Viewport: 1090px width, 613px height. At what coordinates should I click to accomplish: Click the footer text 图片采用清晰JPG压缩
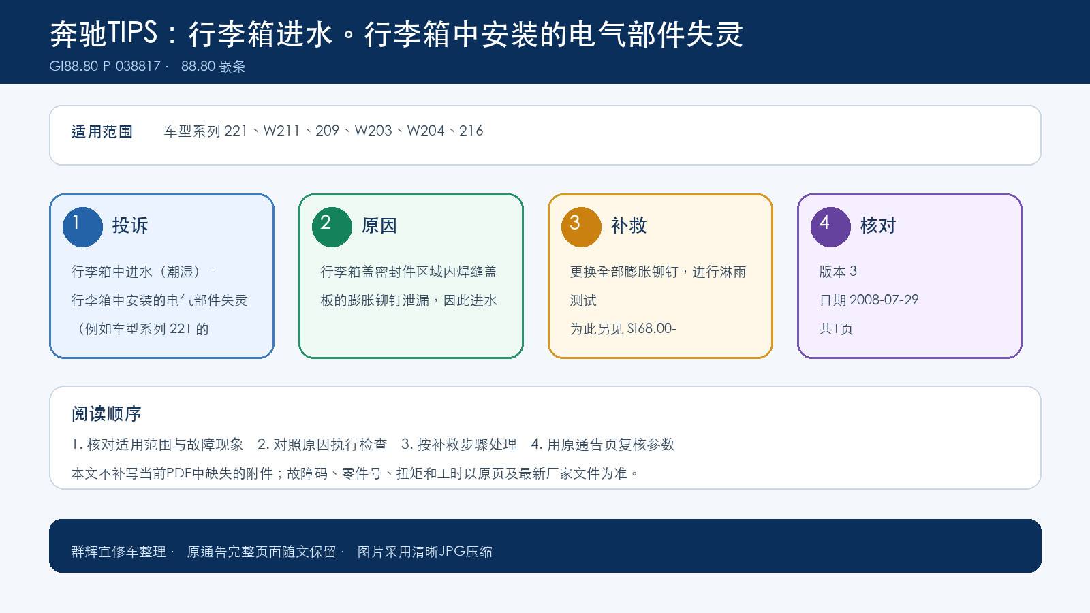point(425,552)
